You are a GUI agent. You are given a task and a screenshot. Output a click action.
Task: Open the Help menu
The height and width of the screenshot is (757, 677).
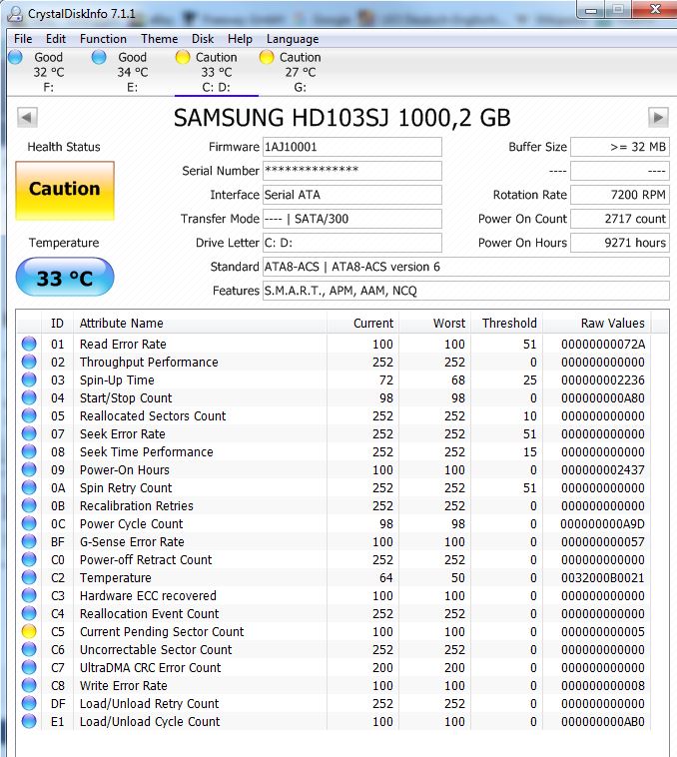coord(240,39)
